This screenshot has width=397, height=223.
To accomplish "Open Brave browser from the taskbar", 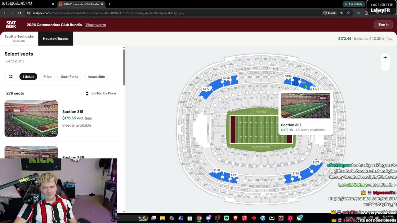I will (x=235, y=218).
